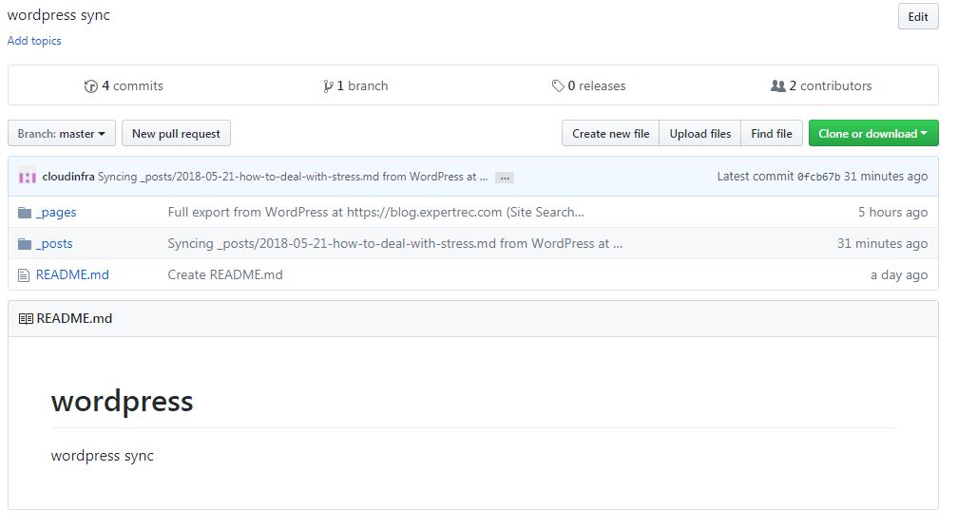Open the Branch: master dropdown

click(x=62, y=133)
